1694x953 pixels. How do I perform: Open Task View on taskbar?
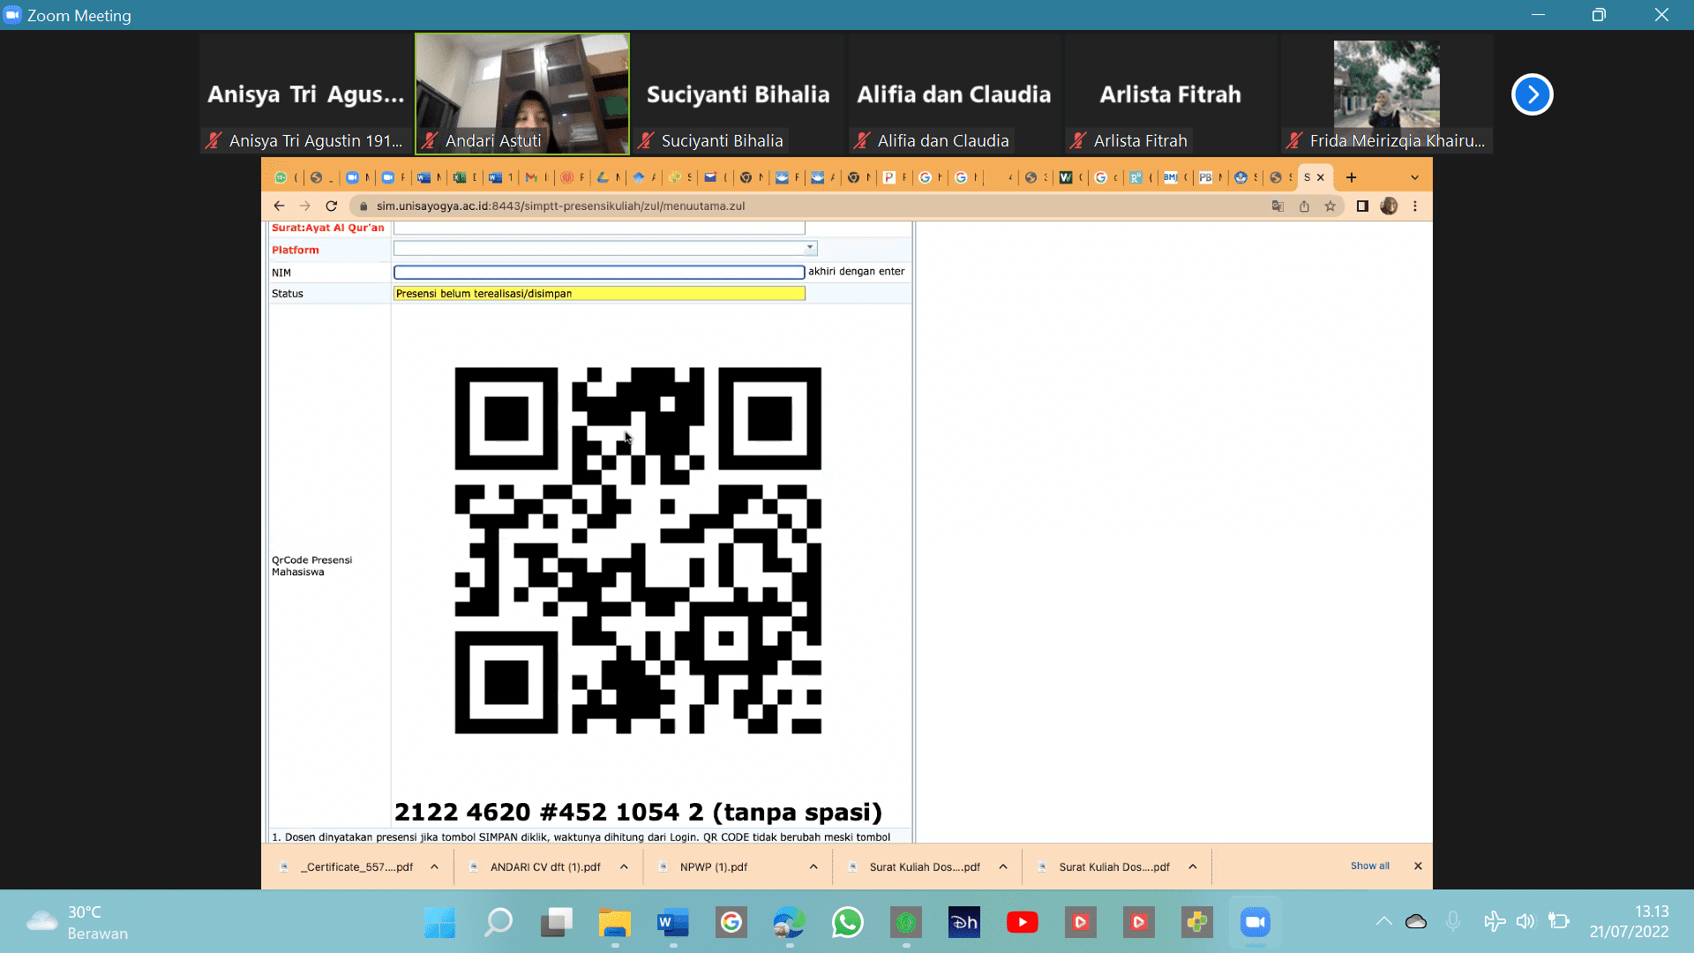(556, 922)
